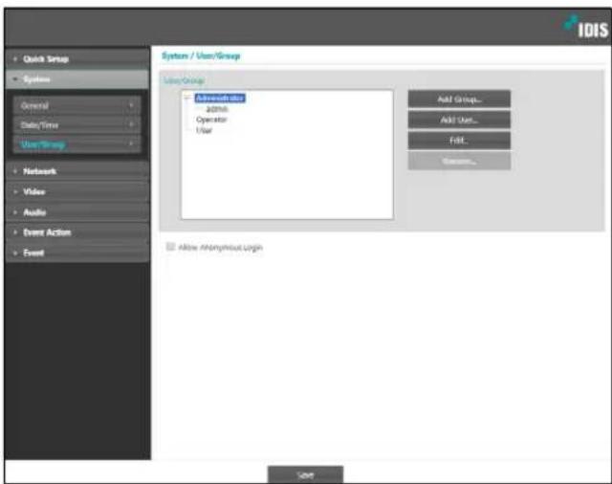Enable Allow Anonymous Login checkbox
This screenshot has width=612, height=484.
[x=170, y=246]
